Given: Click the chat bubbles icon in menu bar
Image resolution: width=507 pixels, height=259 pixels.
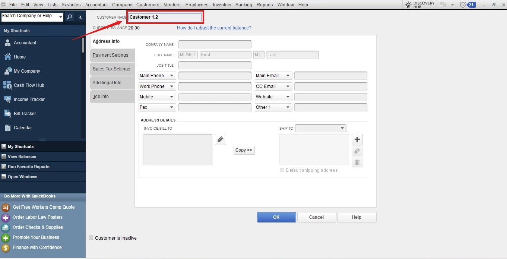Looking at the screenshot, I should click(x=443, y=5).
